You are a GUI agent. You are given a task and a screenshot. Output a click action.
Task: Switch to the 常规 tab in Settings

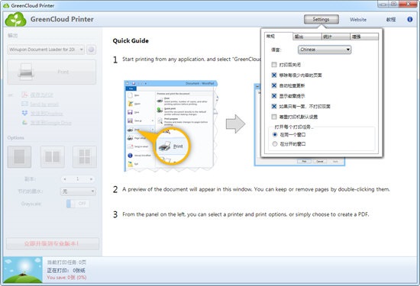(x=279, y=37)
